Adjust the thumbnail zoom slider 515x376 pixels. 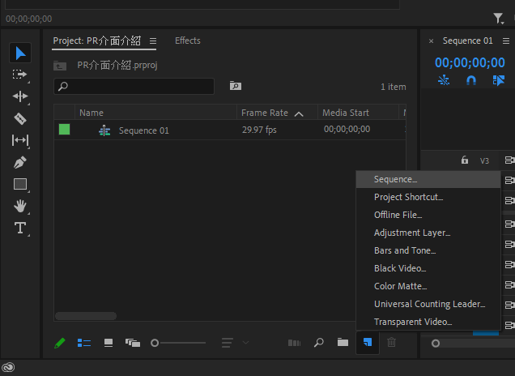tap(156, 343)
